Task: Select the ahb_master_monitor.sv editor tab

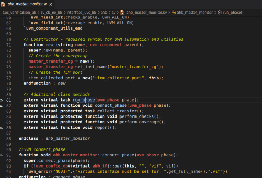Action: pyautogui.click(x=27, y=4)
